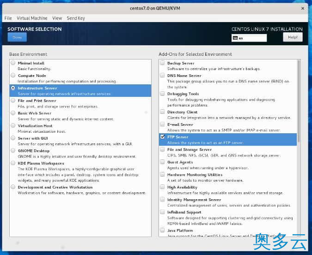Click "Server for serving static and dynamic internet content."

(x=66, y=119)
